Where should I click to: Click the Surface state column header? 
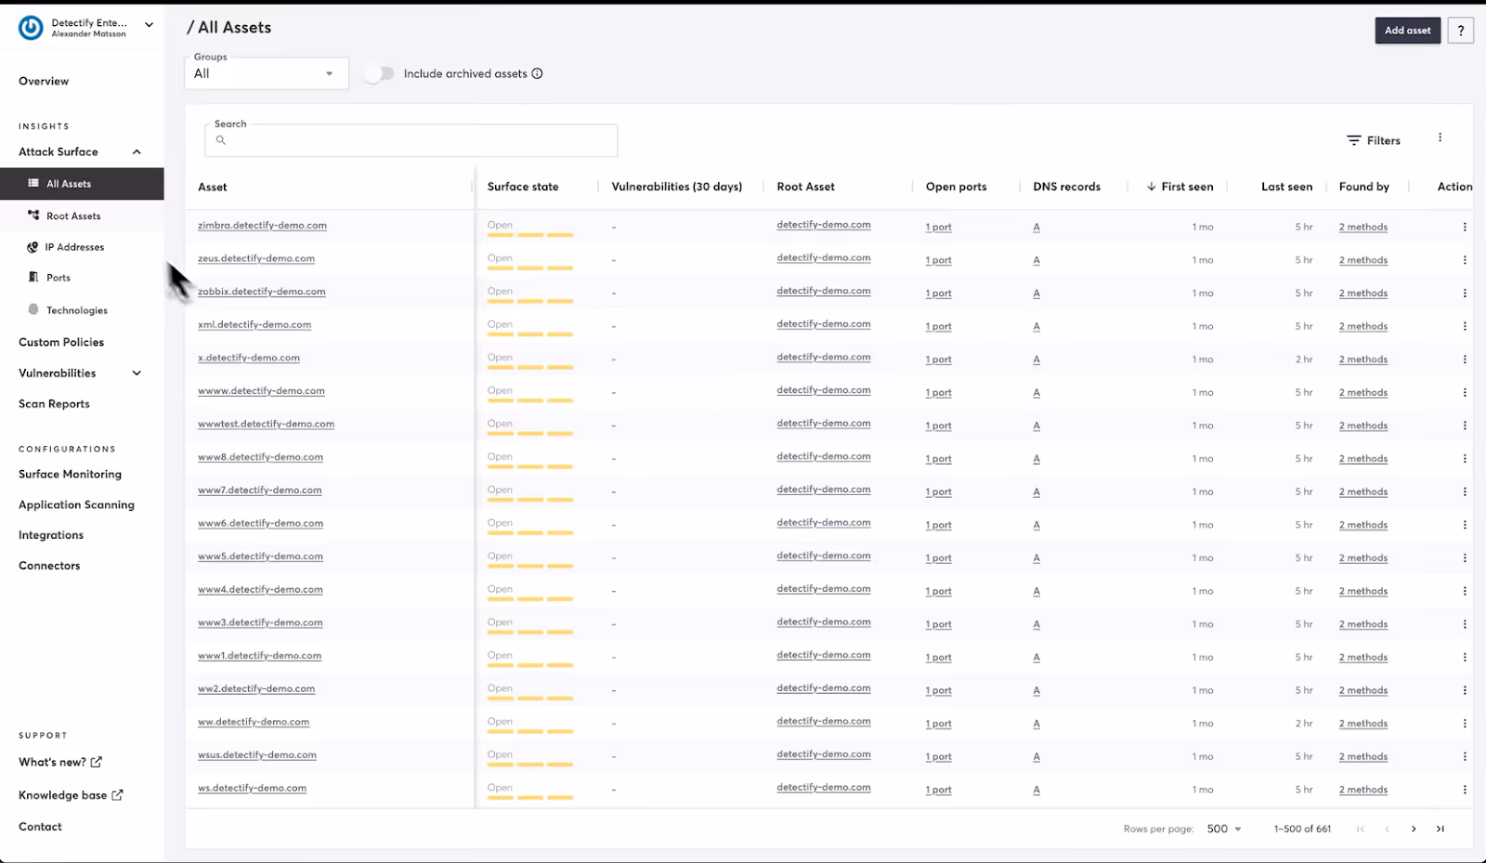tap(523, 187)
